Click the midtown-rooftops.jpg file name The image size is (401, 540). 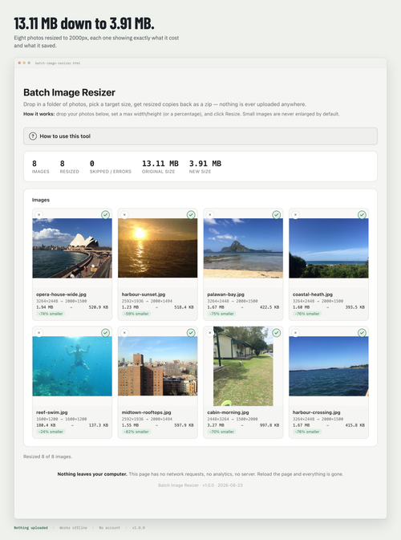146,412
